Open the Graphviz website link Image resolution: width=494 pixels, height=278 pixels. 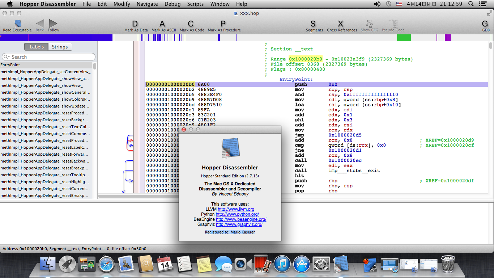pyautogui.click(x=239, y=224)
